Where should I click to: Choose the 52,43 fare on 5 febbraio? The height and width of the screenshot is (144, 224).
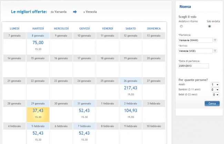coord(38,133)
